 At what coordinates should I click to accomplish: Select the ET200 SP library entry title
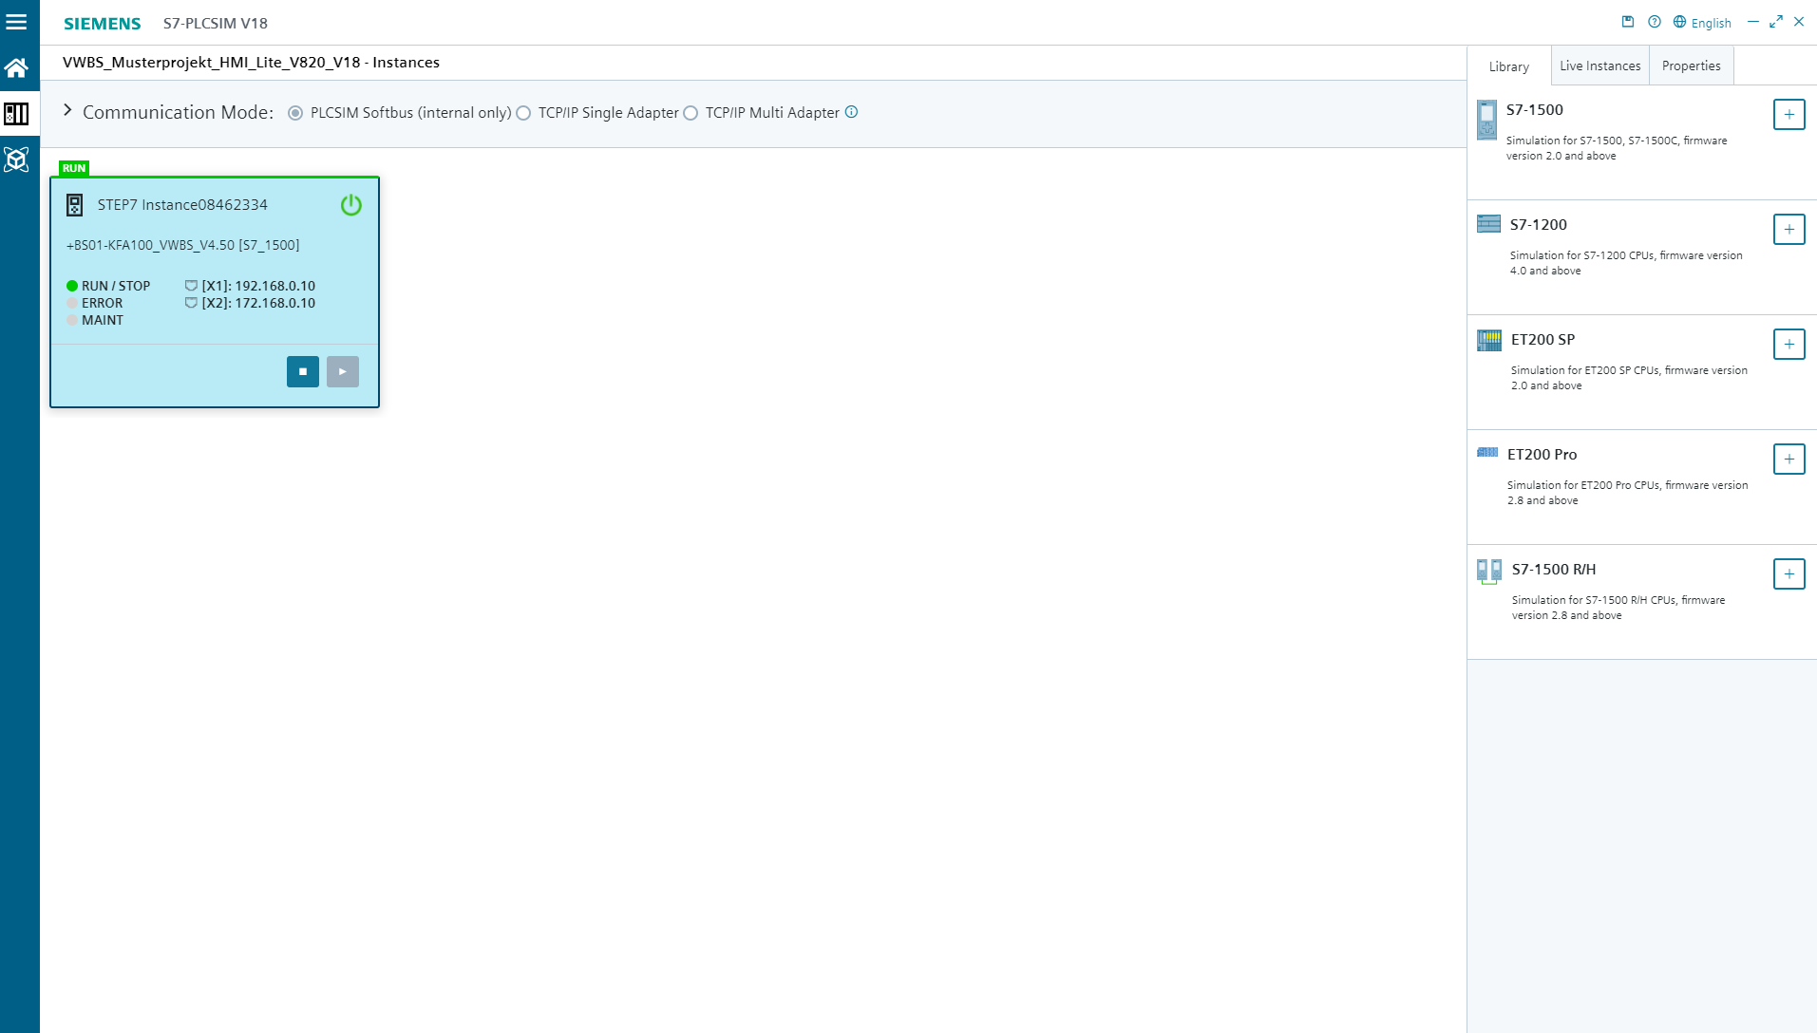point(1543,340)
